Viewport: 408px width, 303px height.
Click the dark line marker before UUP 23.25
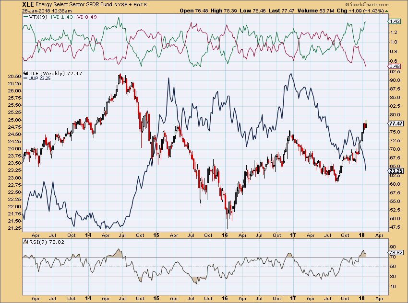(25, 78)
